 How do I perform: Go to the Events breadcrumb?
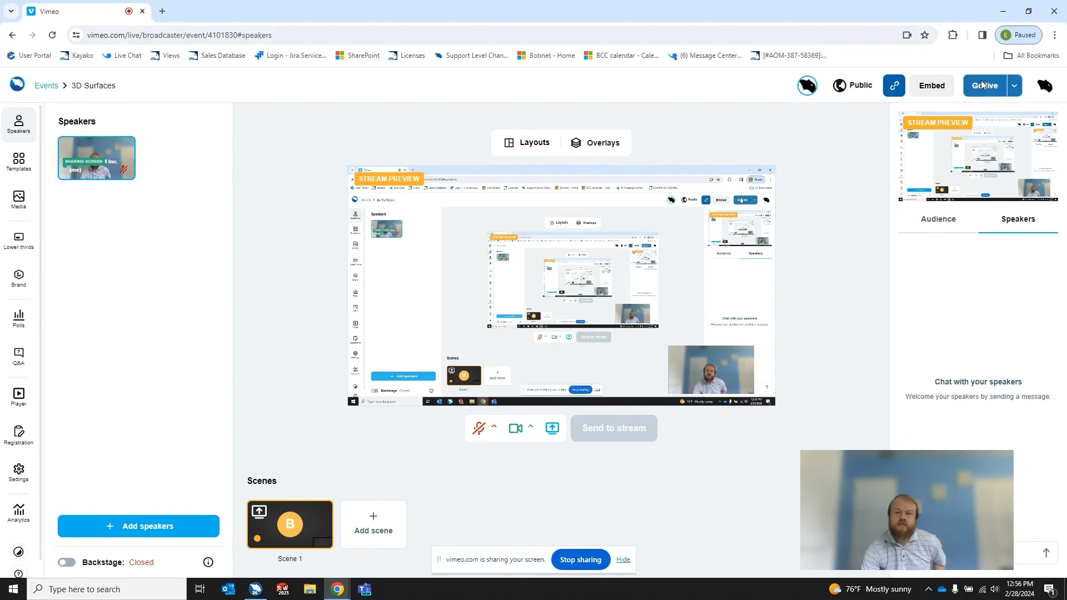(46, 86)
